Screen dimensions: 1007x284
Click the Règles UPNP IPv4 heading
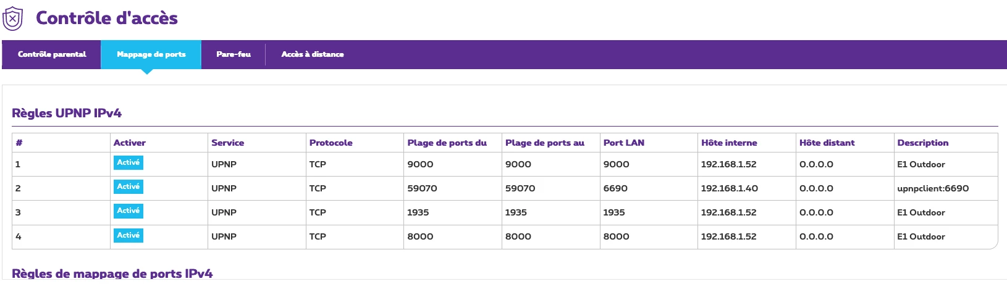pos(67,113)
